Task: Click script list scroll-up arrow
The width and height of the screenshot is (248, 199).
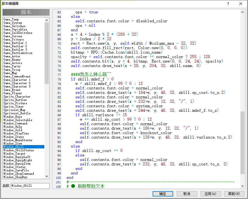Action: [47, 20]
